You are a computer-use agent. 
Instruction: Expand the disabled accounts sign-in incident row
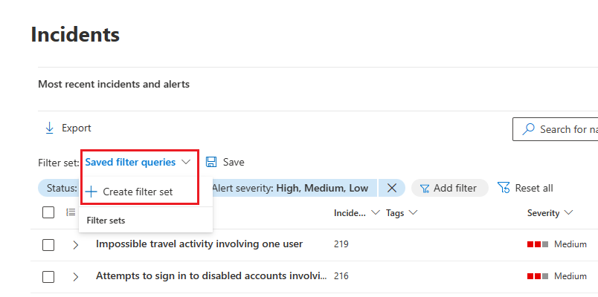click(75, 276)
